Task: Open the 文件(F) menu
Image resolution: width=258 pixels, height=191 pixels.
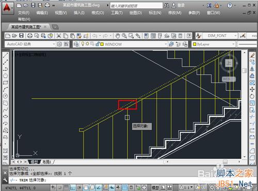Action: (x=24, y=13)
